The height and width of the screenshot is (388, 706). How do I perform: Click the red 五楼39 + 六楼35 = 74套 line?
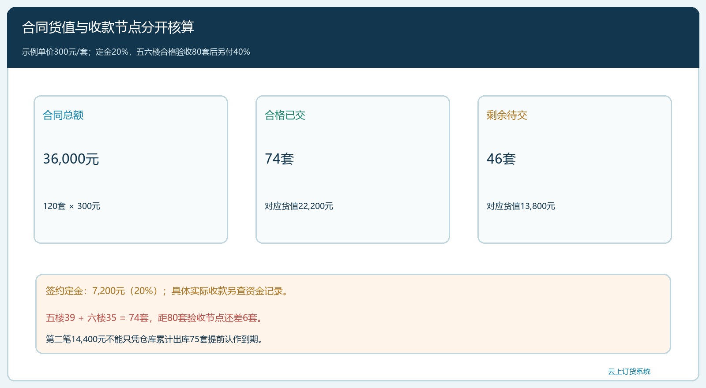(155, 318)
